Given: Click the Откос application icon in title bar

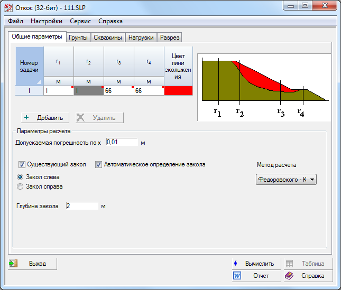Looking at the screenshot, I should 7,6.
